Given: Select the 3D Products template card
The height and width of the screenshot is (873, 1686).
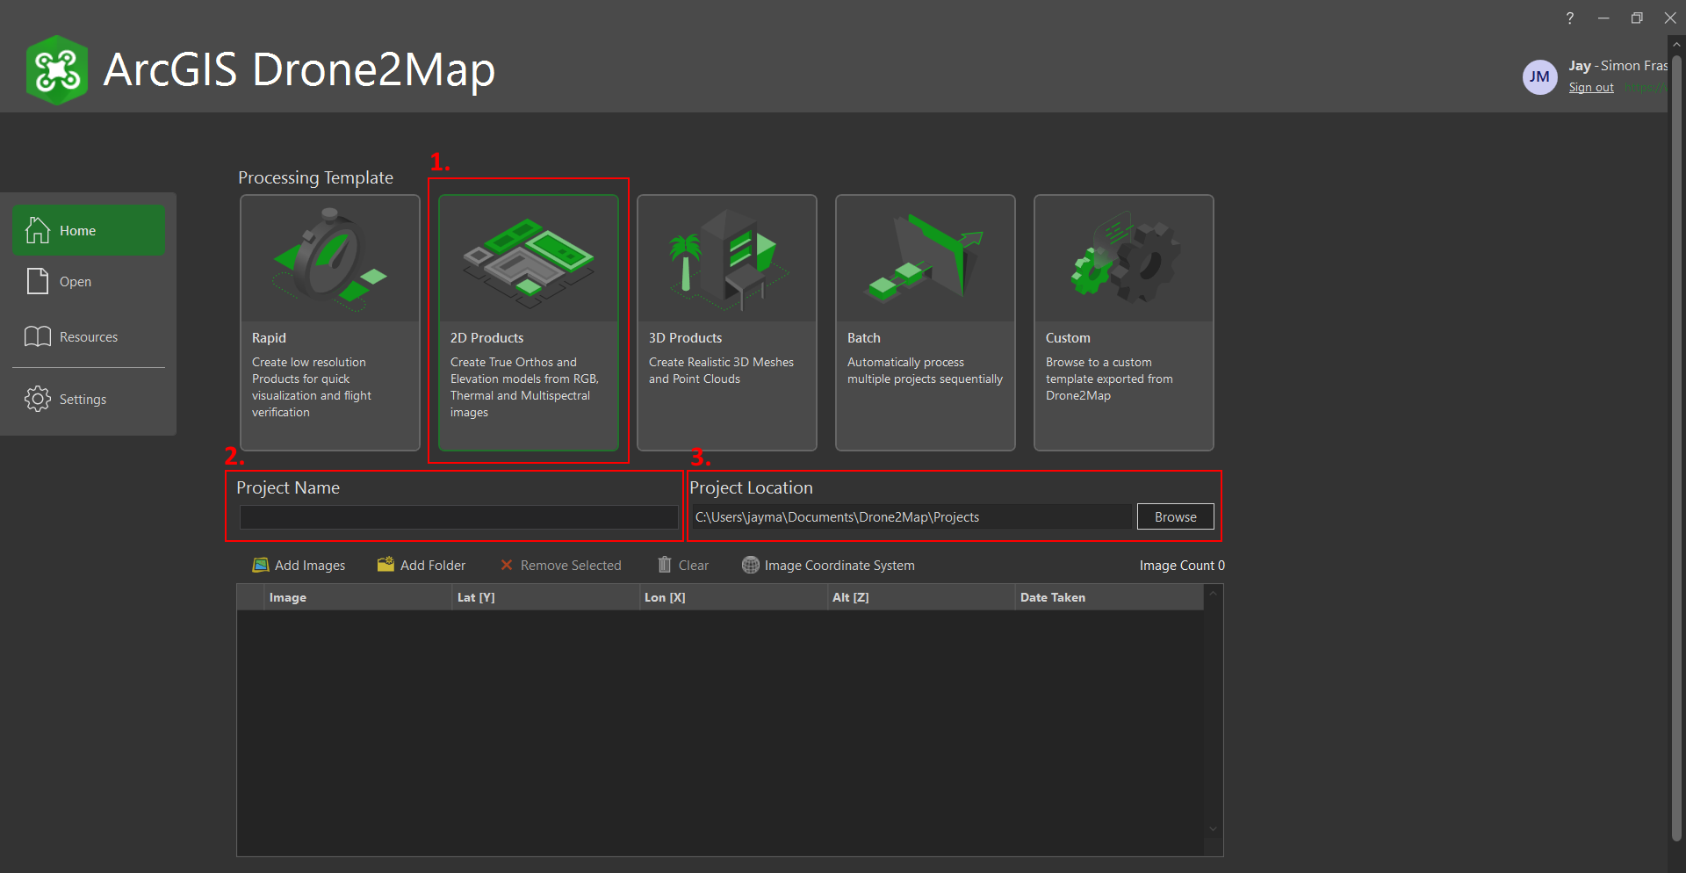Looking at the screenshot, I should [x=726, y=321].
